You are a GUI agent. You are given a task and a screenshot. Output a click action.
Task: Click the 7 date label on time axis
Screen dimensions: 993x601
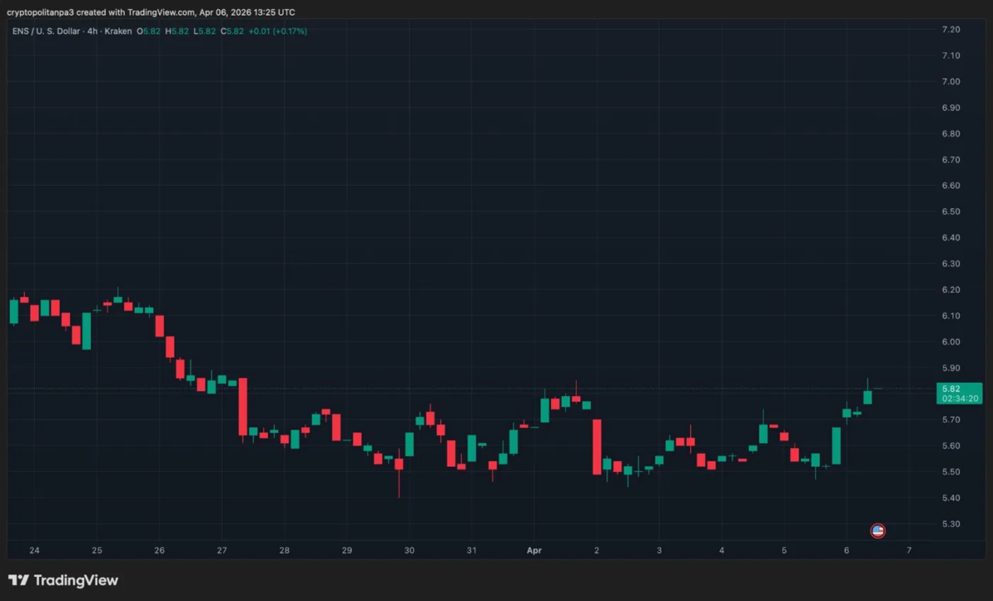click(909, 551)
